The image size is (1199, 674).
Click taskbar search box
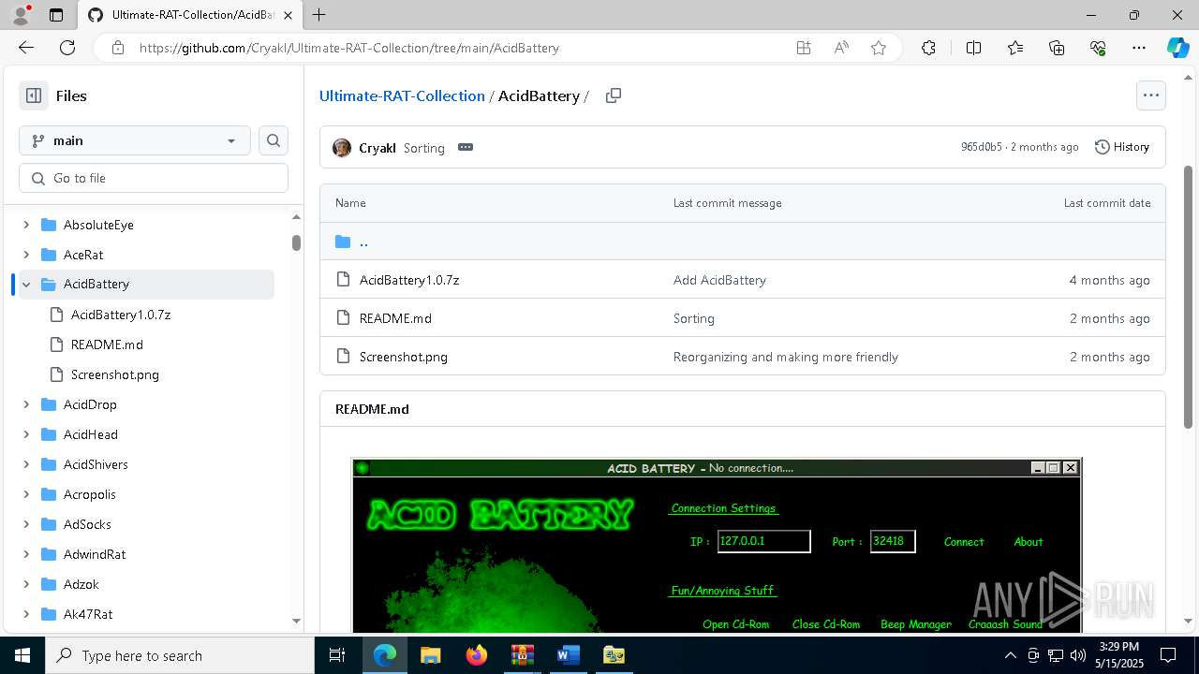point(180,655)
